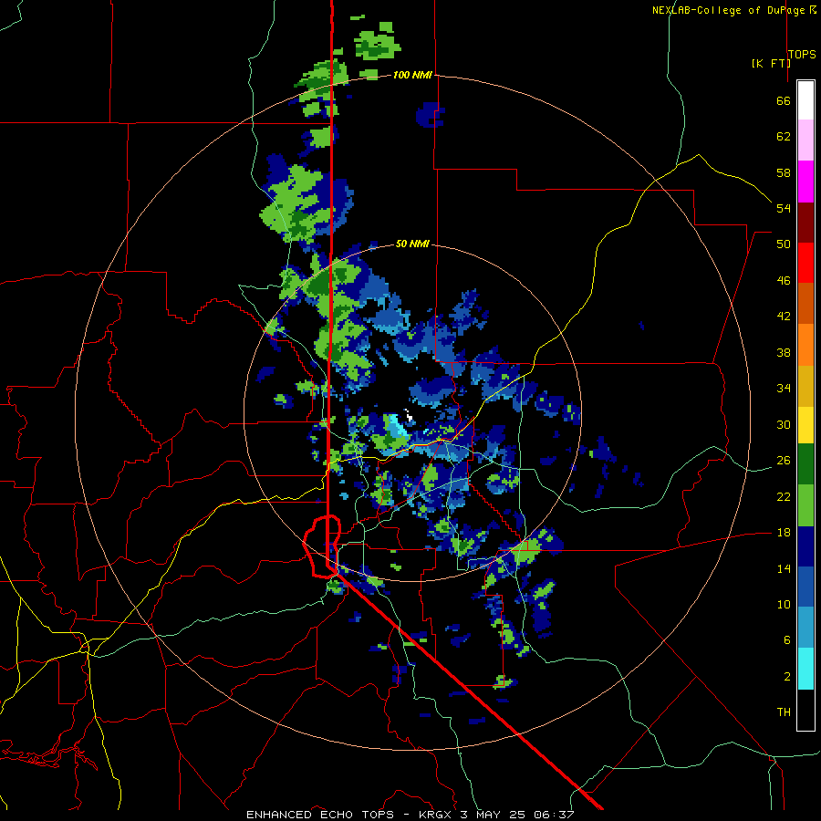Click the legend value '58'
Viewport: 821px width, 821px height.
(x=784, y=172)
